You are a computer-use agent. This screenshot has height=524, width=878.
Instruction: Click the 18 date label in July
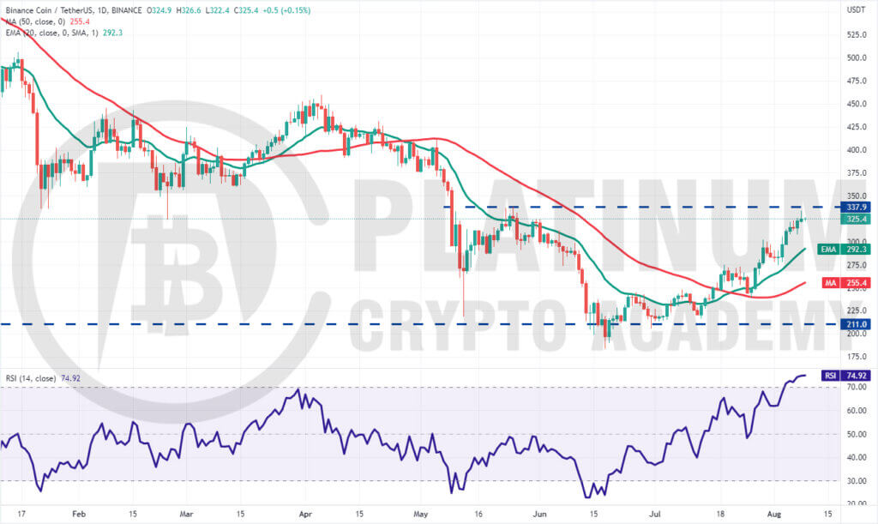720,514
